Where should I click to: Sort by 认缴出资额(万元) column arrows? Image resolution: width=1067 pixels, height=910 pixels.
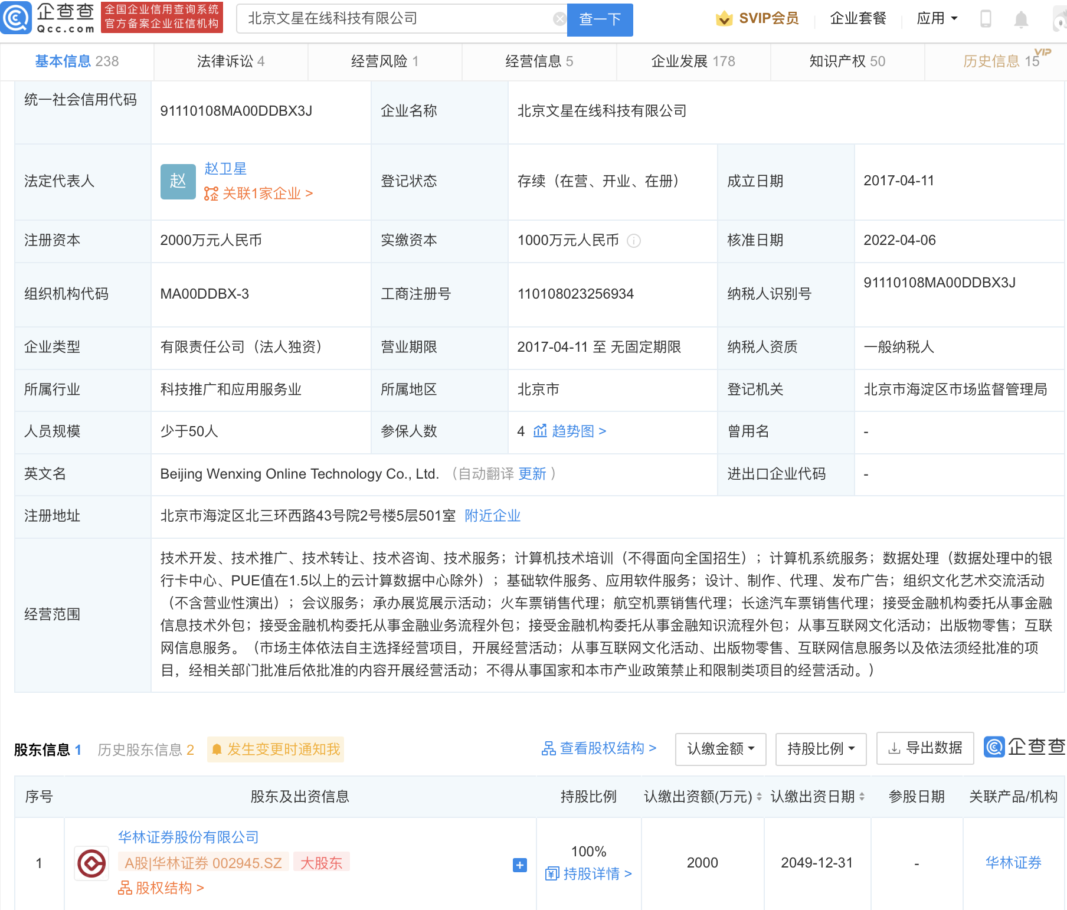point(759,797)
